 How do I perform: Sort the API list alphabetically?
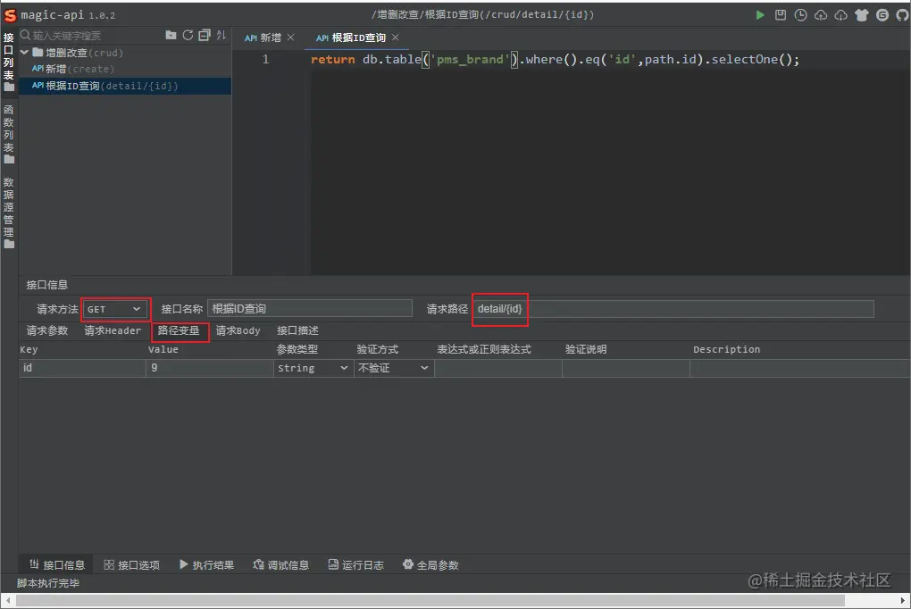221,36
